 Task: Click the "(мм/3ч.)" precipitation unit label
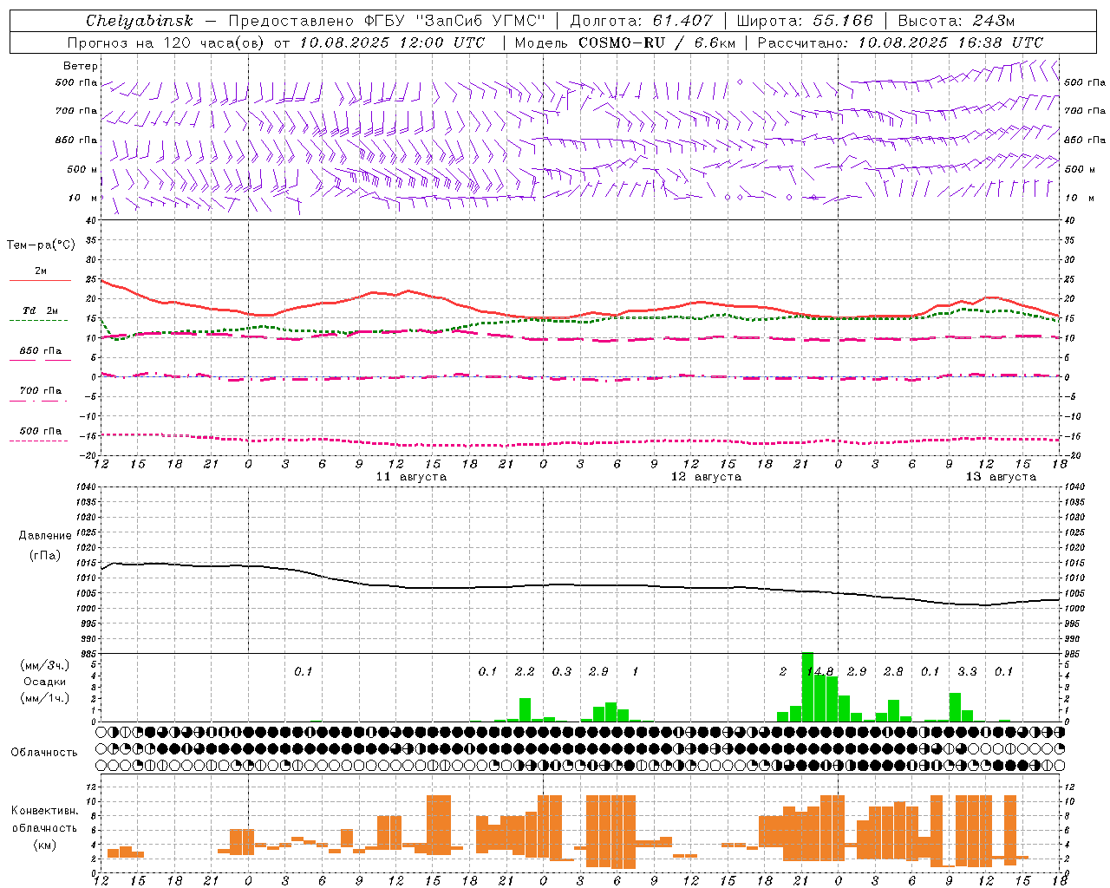(x=44, y=665)
